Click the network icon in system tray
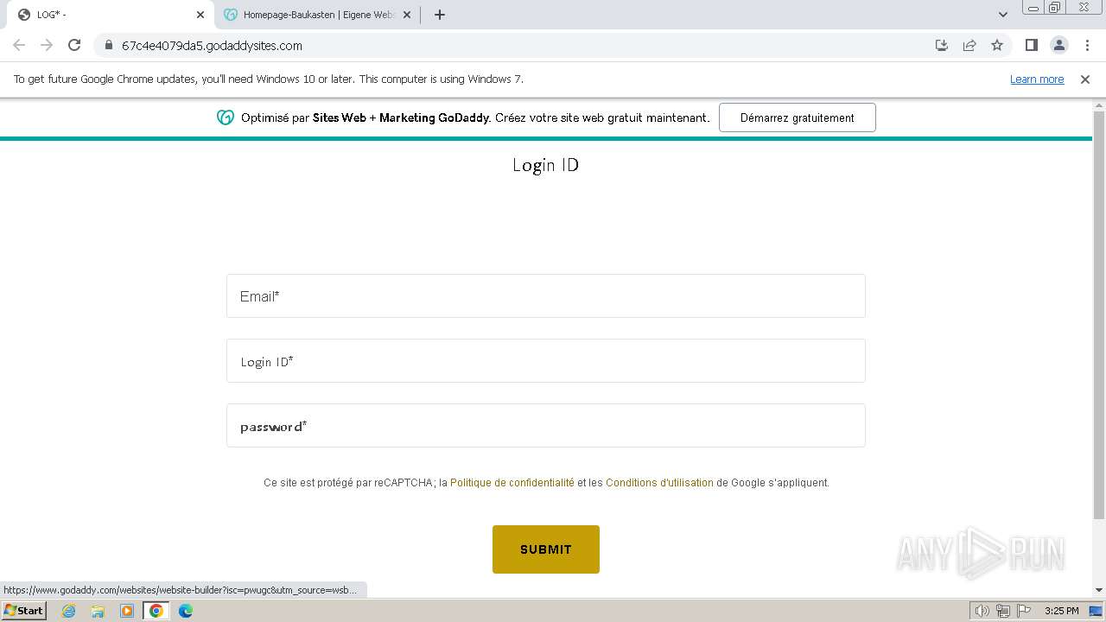Image resolution: width=1106 pixels, height=622 pixels. click(1003, 611)
